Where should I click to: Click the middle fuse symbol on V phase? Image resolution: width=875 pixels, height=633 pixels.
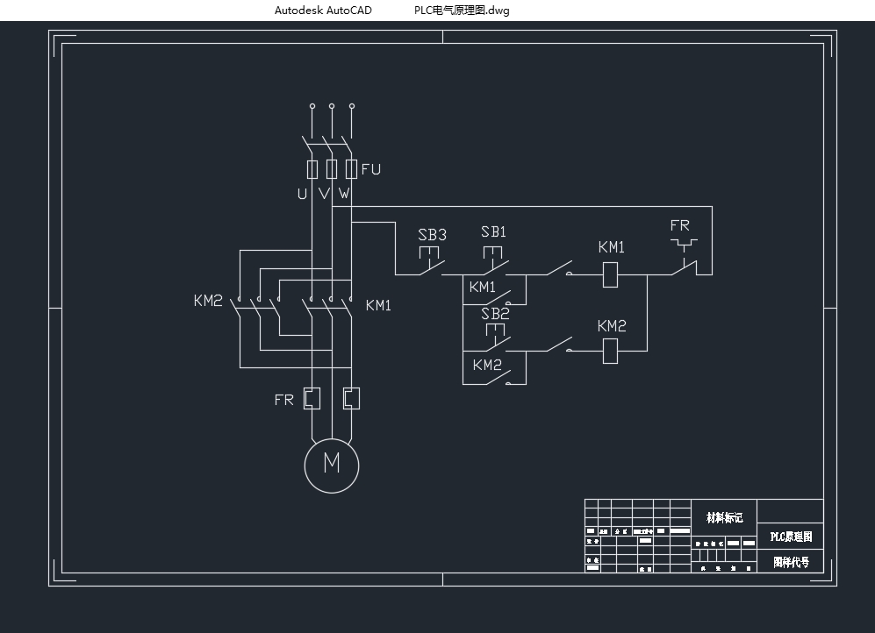click(332, 168)
